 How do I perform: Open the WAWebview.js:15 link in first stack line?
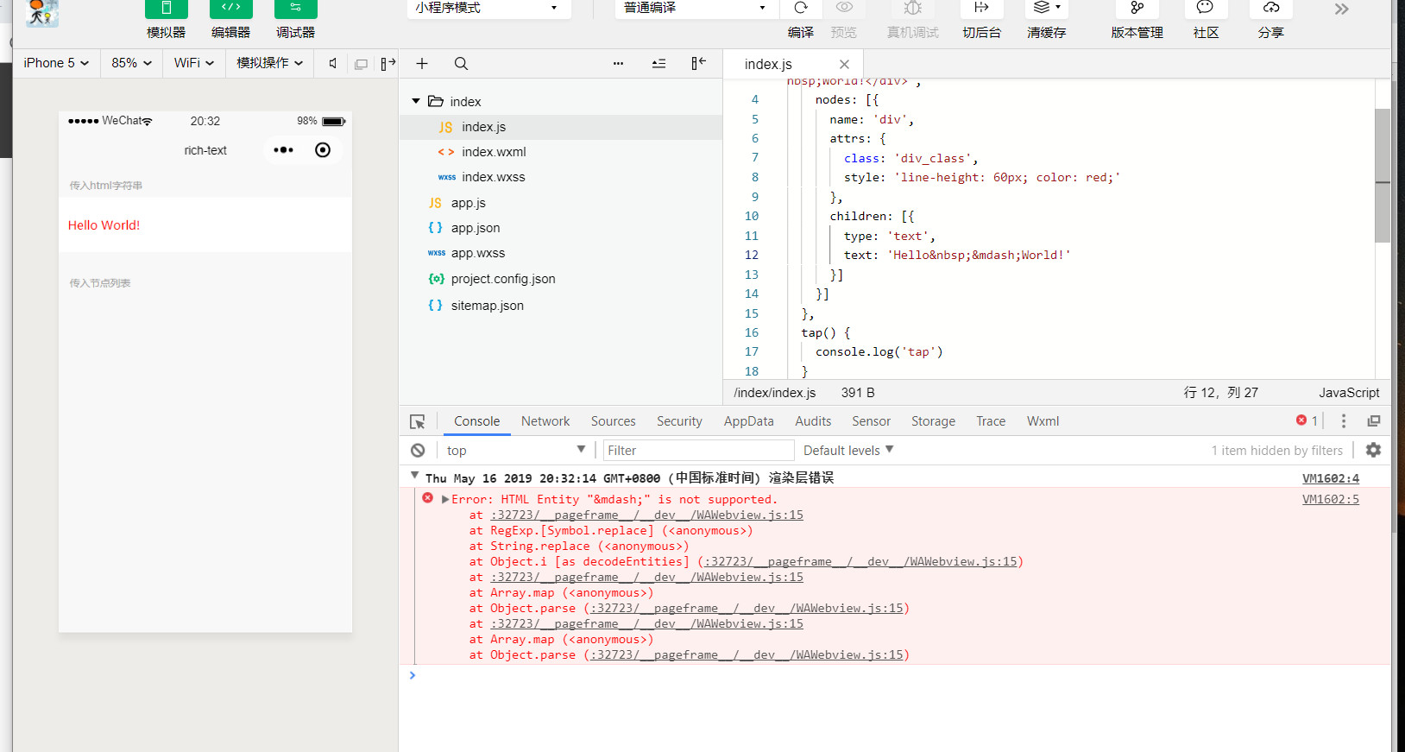coord(646,515)
